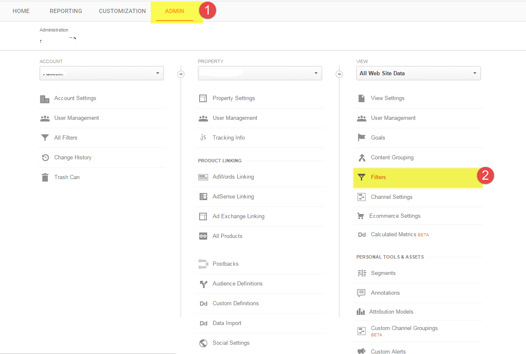Open Annotations link
This screenshot has width=526, height=354.
coord(385,293)
